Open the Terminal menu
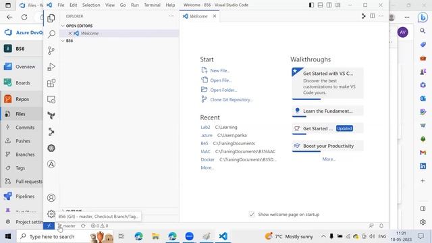Screen dimensions: 432x243 click(152, 5)
